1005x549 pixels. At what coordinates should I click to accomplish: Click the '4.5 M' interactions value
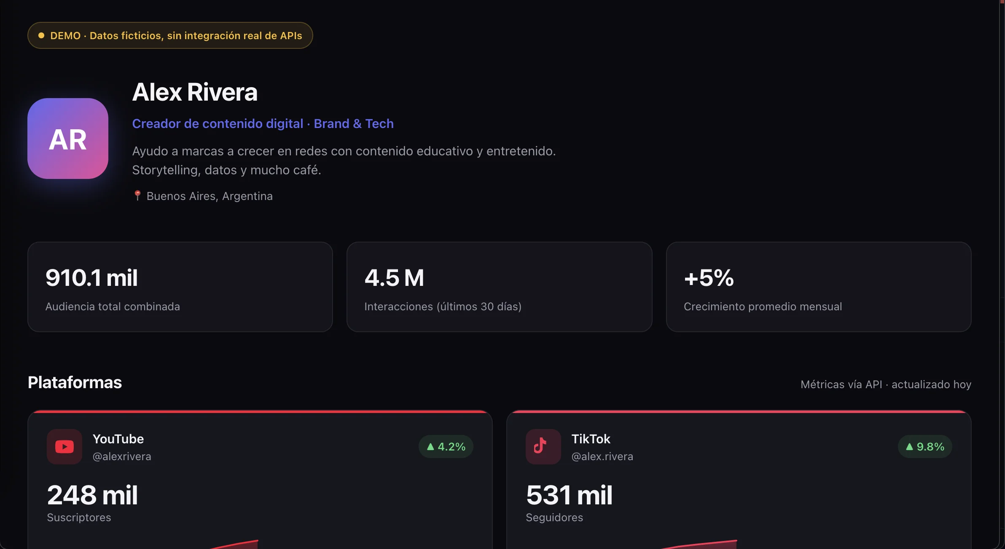(394, 278)
